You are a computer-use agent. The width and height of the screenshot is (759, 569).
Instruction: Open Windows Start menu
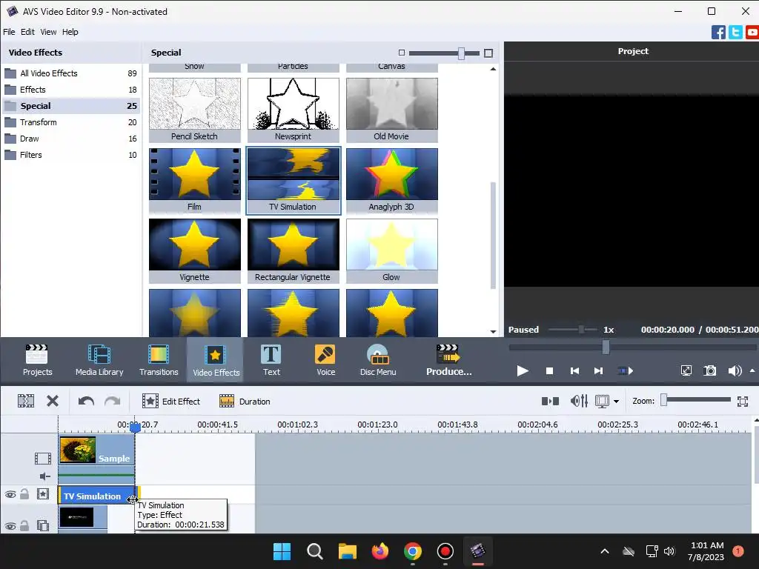[282, 551]
